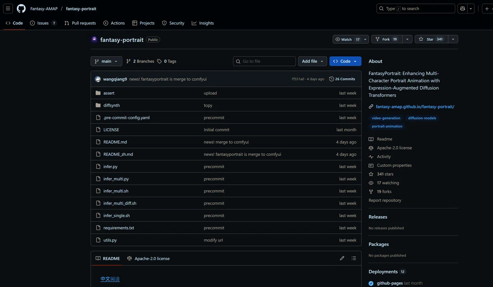Screen dimensions: 493x287
Task: Open the 'modify url' commit message
Action: coord(213,240)
